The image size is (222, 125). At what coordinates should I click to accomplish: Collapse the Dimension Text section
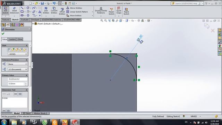(x=26, y=90)
